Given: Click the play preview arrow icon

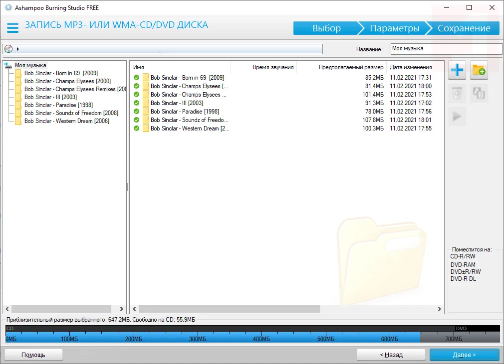Looking at the screenshot, I should [457, 117].
